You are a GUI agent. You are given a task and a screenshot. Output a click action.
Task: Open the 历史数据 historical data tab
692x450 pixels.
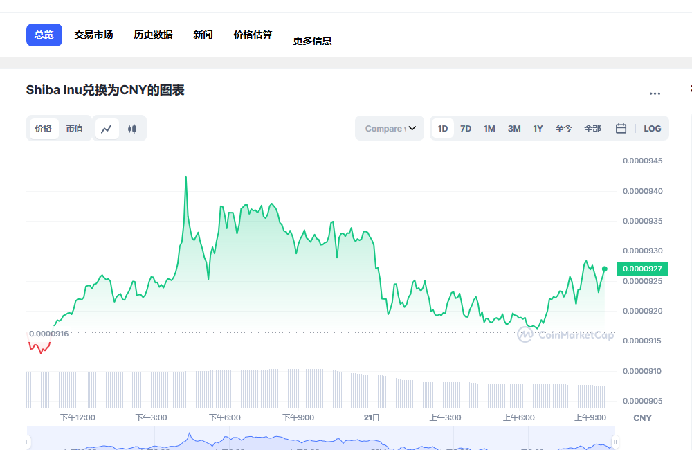(x=153, y=35)
